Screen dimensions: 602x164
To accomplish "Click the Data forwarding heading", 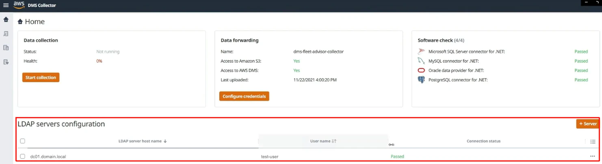I will (240, 40).
